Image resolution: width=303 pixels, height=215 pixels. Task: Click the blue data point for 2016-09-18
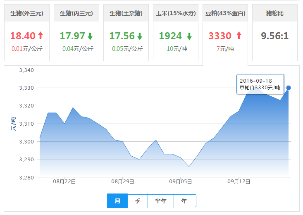pos(288,88)
